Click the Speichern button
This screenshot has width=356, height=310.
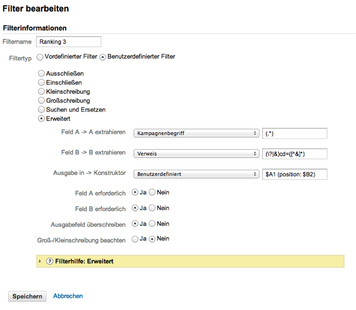(x=28, y=296)
